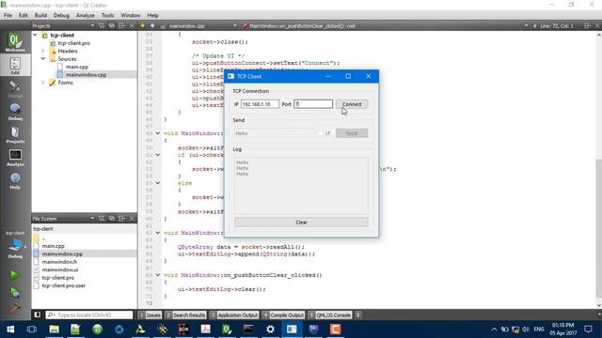Show the Search Results pane
This screenshot has width=602, height=338.
pos(185,315)
